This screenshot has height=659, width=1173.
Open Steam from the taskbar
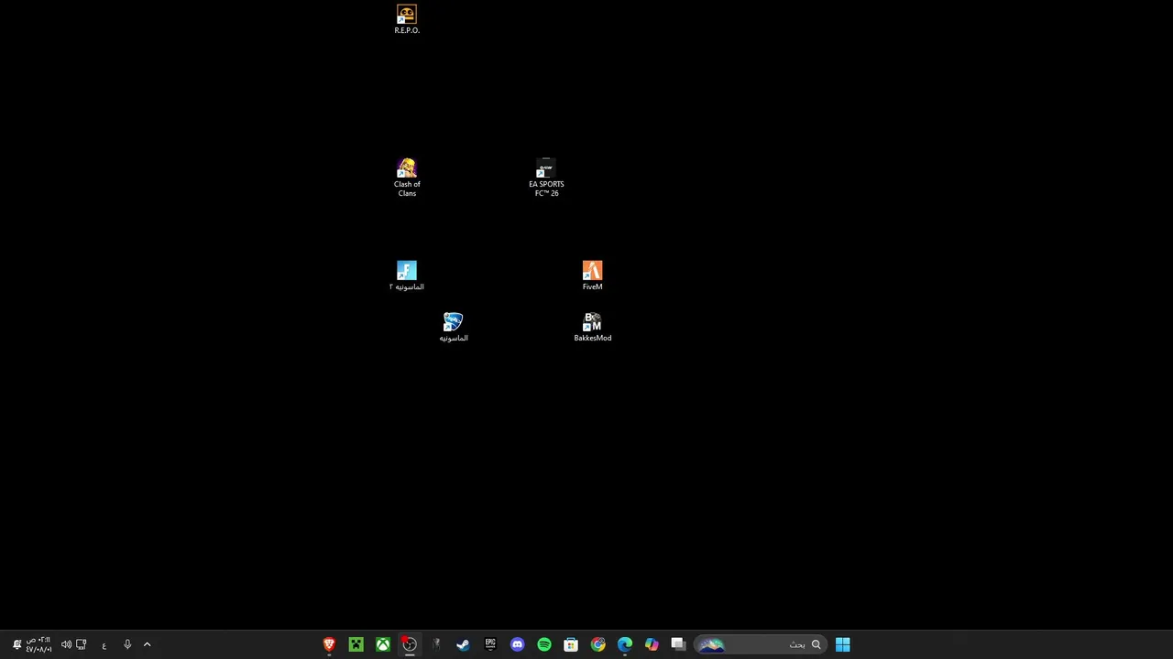coord(463,645)
